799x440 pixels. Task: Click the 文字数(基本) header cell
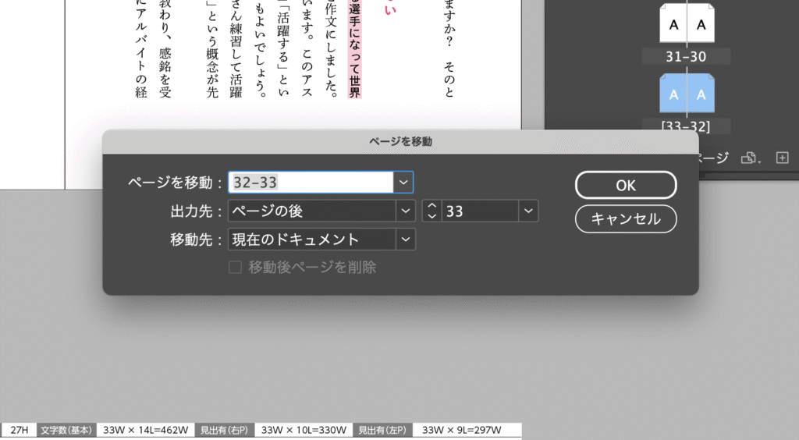(66, 431)
